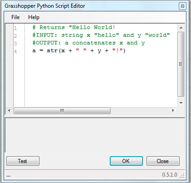Click the horizontal scrollbar thumb
The image size is (191, 183).
pyautogui.click(x=62, y=110)
